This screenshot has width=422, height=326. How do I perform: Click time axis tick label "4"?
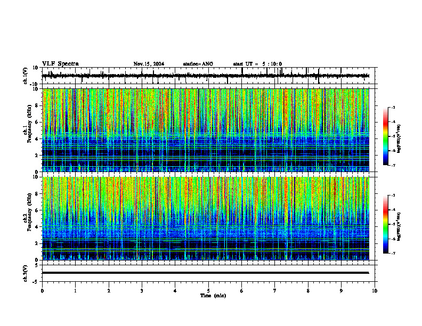[175, 291]
